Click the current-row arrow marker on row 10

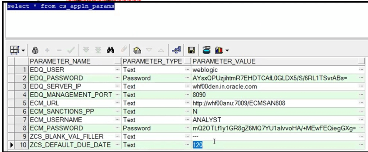[11, 145]
